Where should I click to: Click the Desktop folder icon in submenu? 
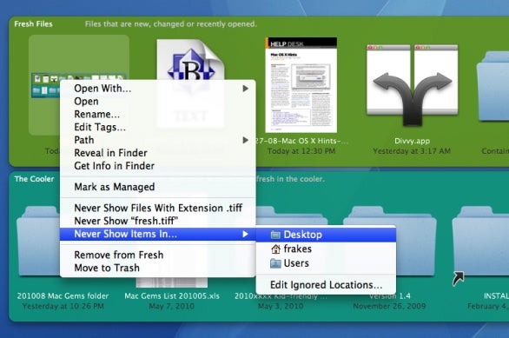coord(275,235)
